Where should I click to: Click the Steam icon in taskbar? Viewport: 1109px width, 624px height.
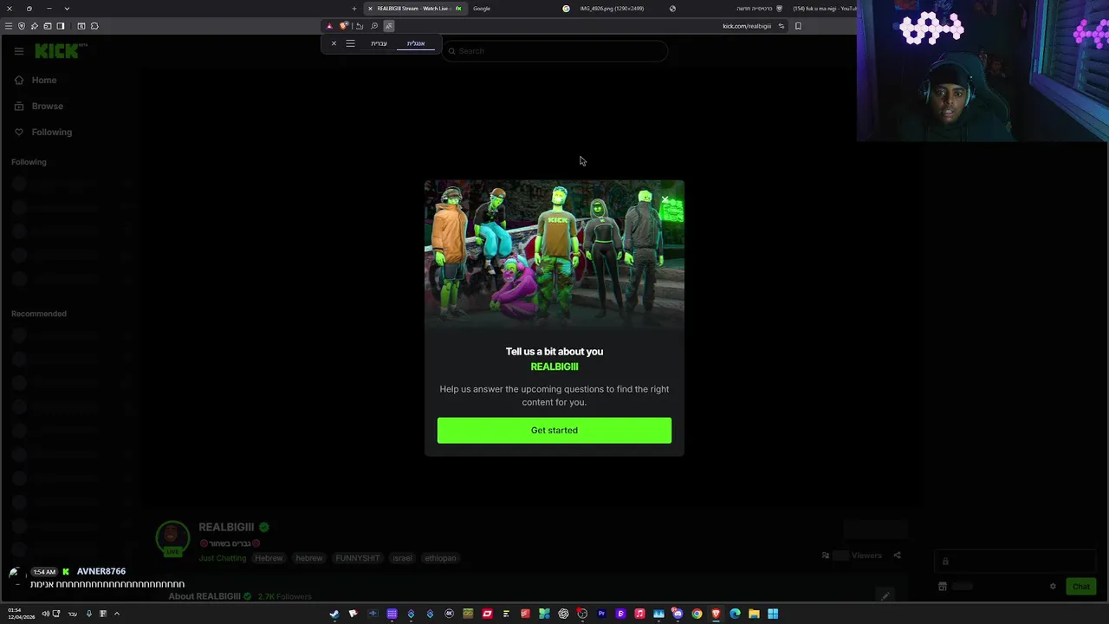tap(334, 614)
